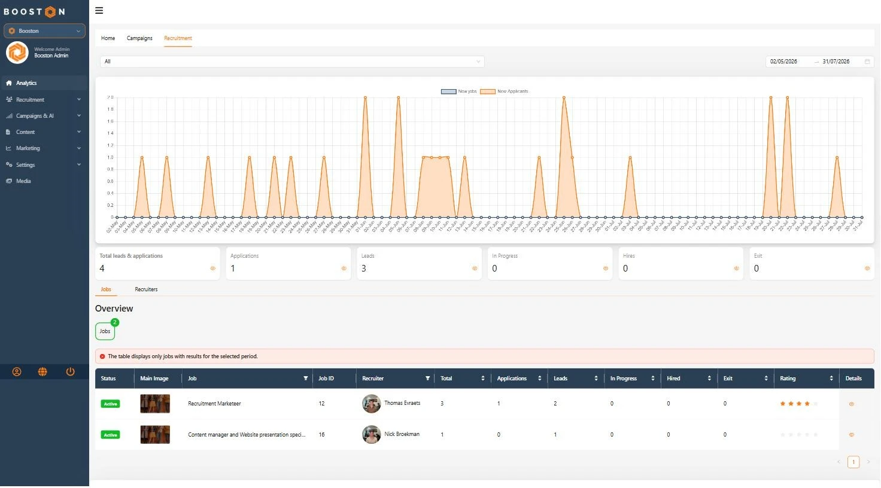Expand the Content sidebar chevron
Viewport: 881px width, 488px height.
79,132
